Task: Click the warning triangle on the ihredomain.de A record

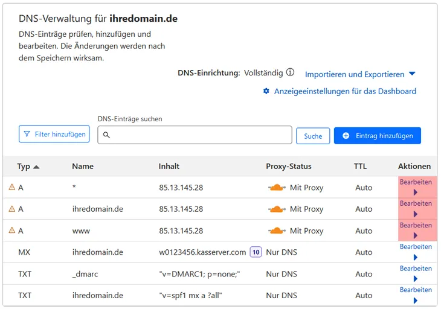Action: coord(12,208)
